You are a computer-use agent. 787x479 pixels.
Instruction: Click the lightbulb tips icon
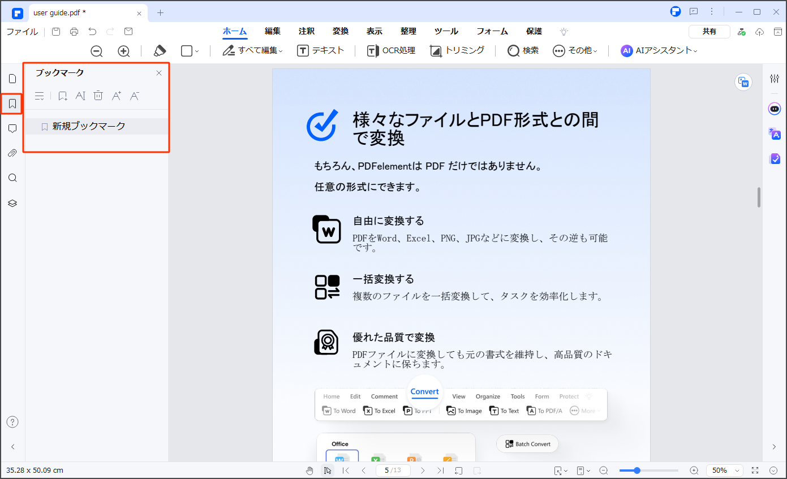(564, 32)
